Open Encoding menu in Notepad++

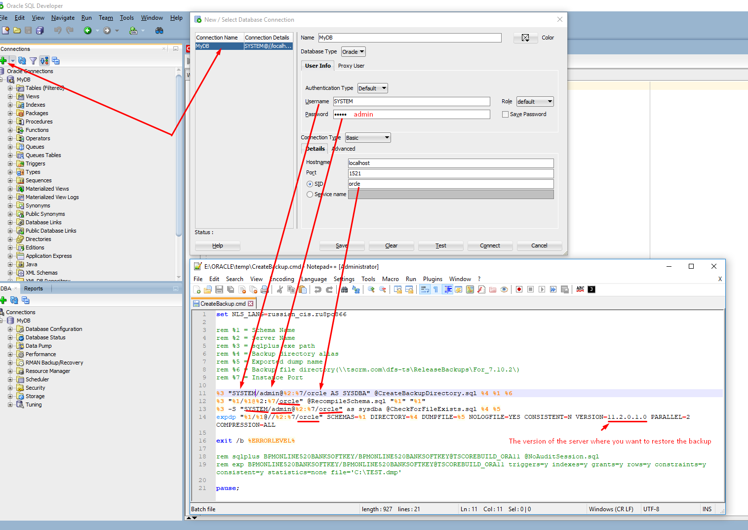[x=282, y=279]
